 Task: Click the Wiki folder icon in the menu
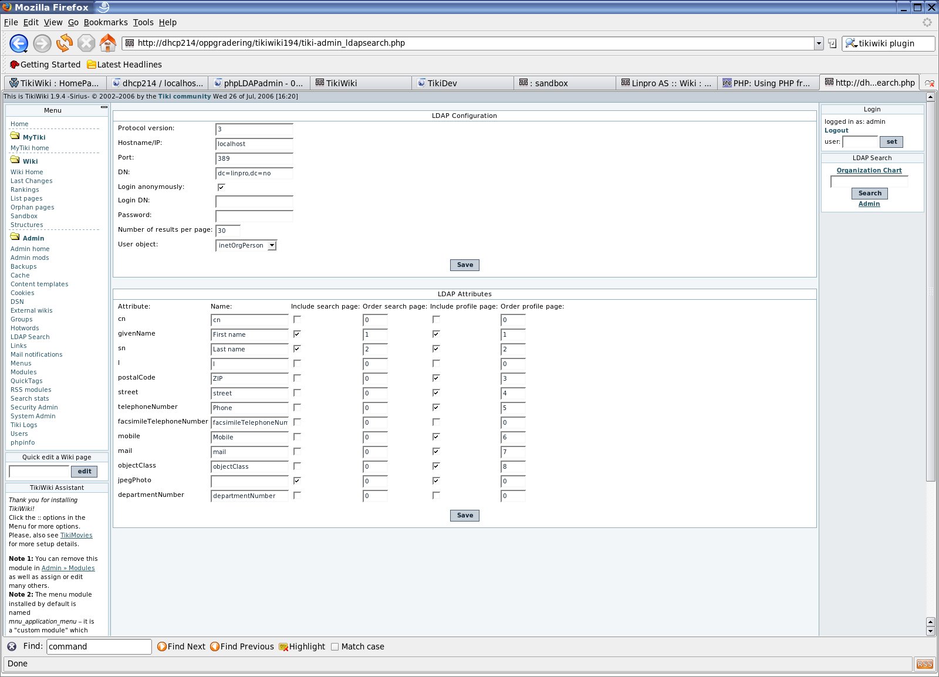click(x=15, y=160)
